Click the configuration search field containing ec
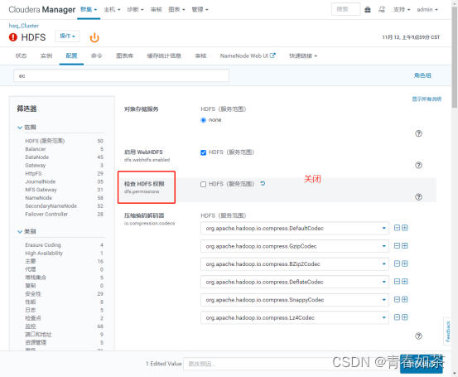The width and height of the screenshot is (458, 377). pos(121,76)
